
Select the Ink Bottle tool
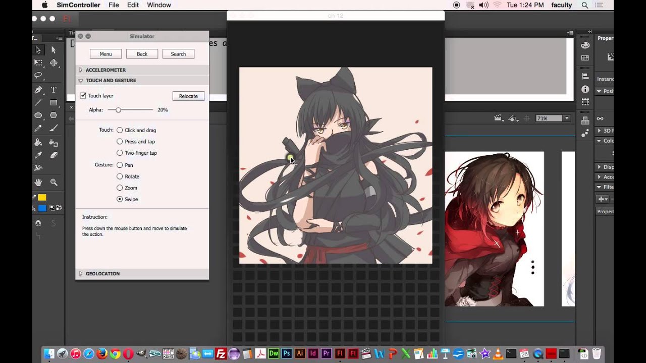[x=53, y=143]
